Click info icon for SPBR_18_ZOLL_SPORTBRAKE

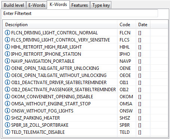[x=7, y=125]
